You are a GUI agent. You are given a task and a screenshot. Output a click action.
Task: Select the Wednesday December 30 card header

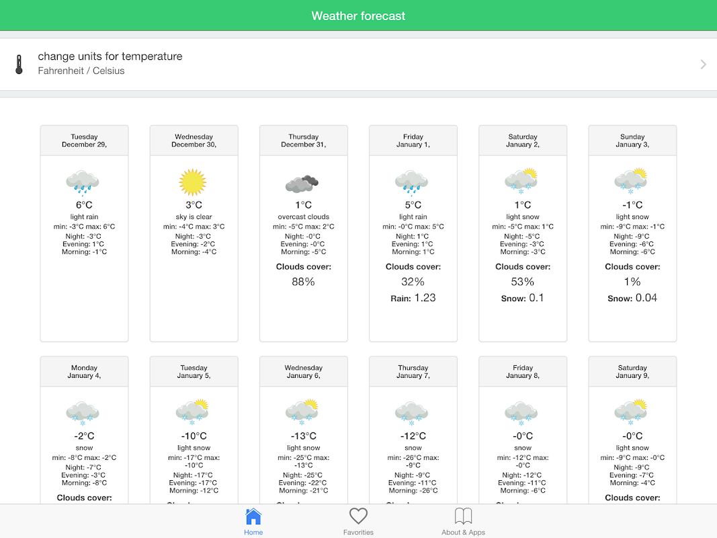pos(194,141)
